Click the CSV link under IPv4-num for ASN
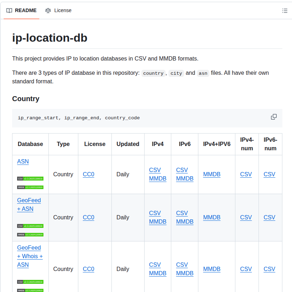The height and width of the screenshot is (292, 292). (x=246, y=174)
